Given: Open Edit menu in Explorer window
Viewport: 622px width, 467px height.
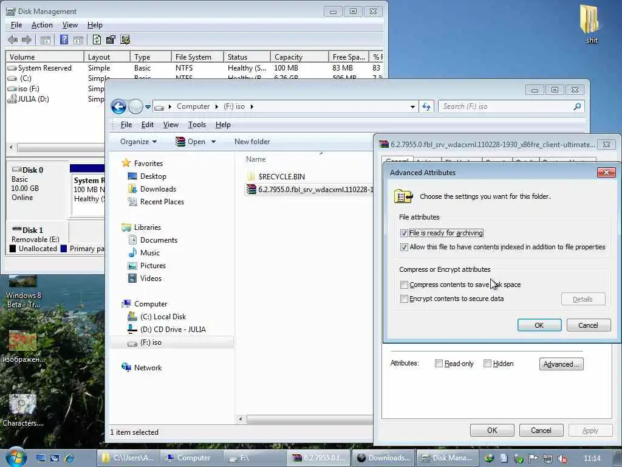Looking at the screenshot, I should [148, 125].
